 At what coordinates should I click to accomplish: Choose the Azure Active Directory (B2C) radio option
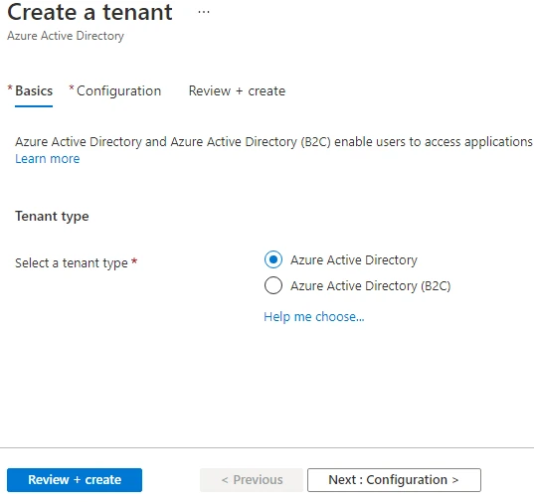click(273, 285)
